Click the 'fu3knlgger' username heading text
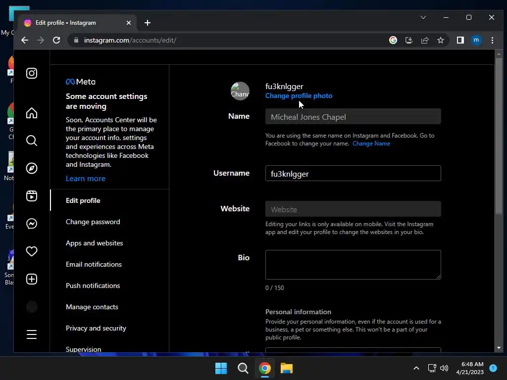The height and width of the screenshot is (380, 507). click(284, 86)
